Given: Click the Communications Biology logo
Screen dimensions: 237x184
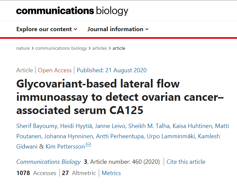Looking at the screenshot, I should tap(72, 11).
